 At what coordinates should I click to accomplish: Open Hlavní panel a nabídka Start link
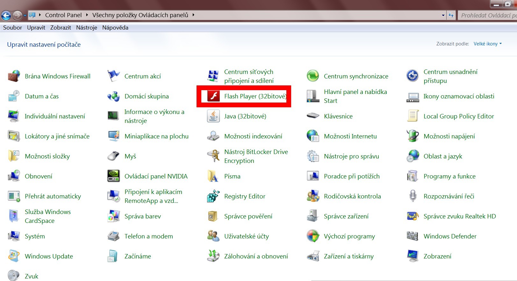[x=355, y=96]
